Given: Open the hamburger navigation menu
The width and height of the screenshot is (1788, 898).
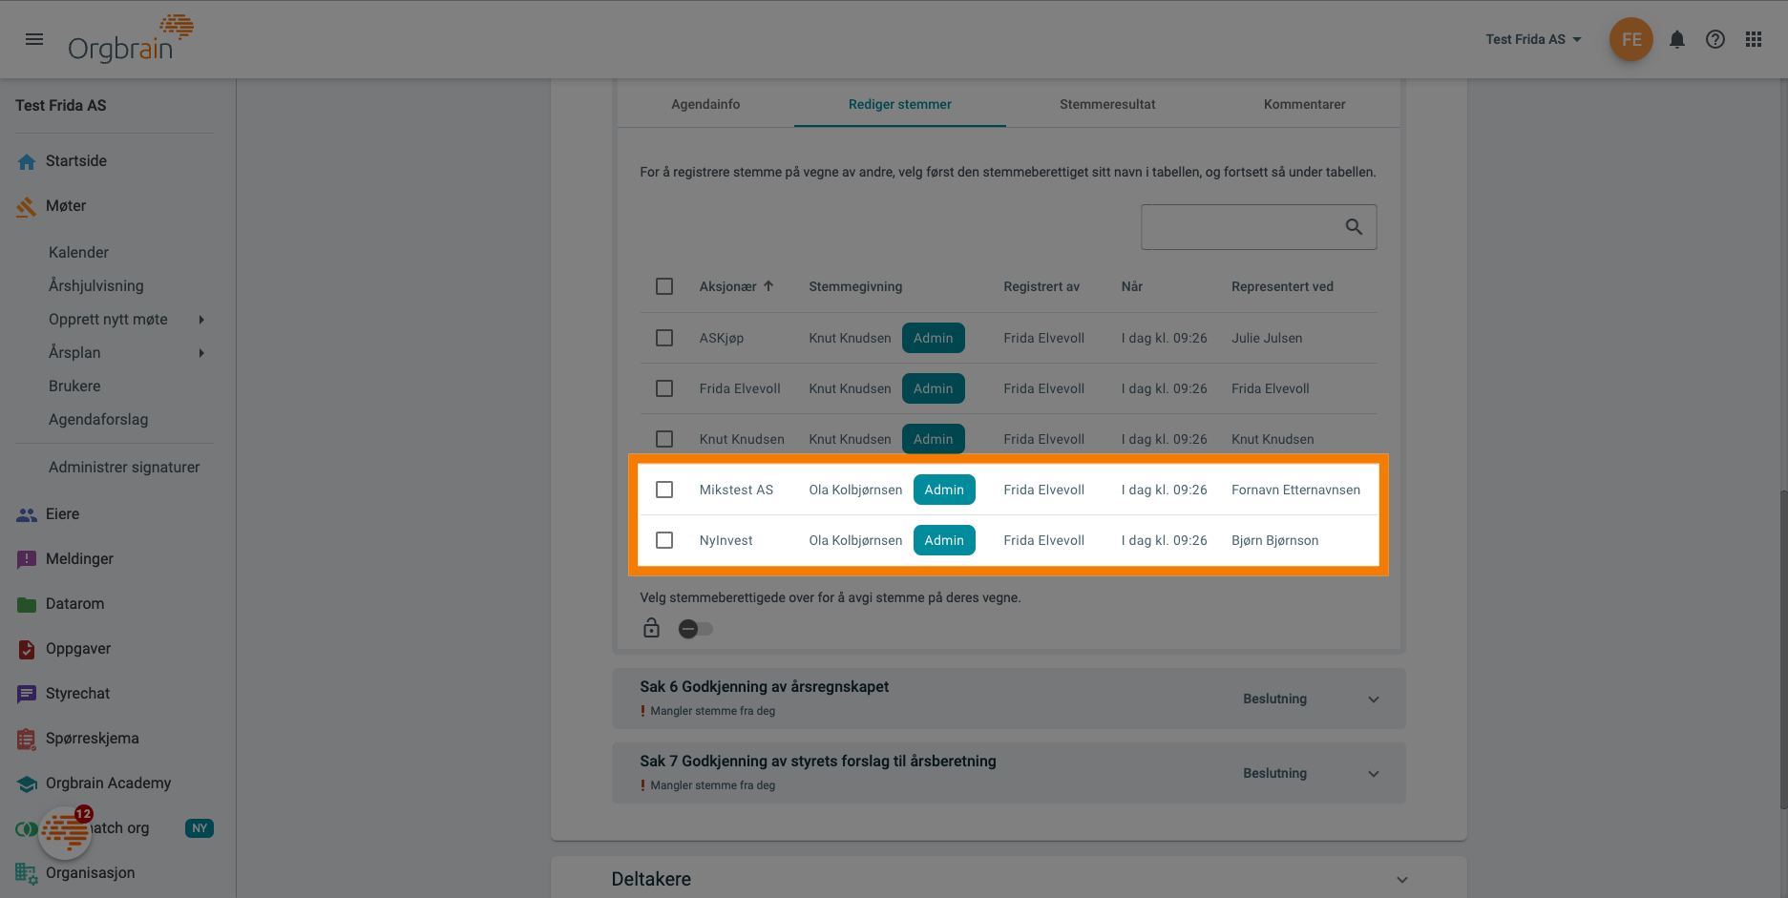Looking at the screenshot, I should coord(34,39).
